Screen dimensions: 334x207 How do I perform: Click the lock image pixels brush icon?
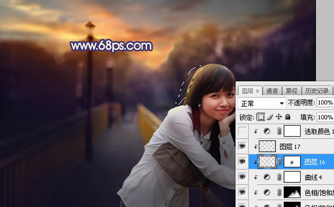270,117
